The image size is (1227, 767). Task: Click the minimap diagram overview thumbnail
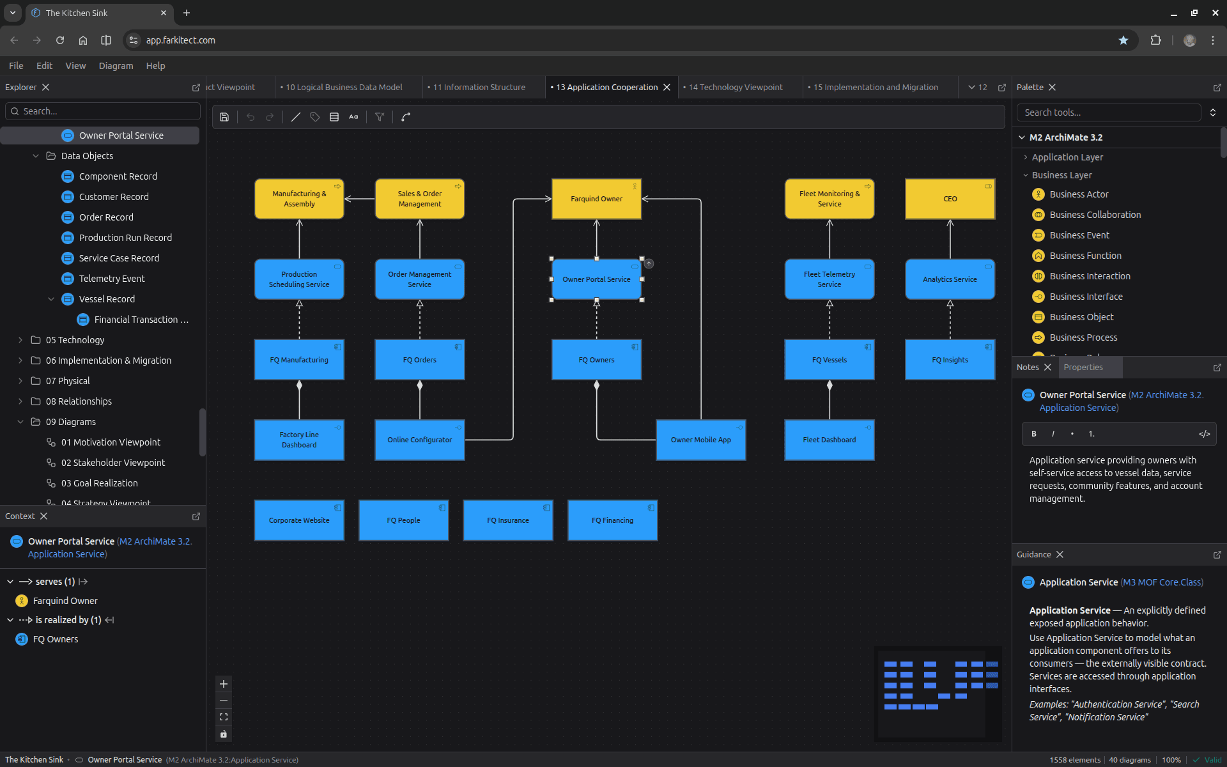938,693
